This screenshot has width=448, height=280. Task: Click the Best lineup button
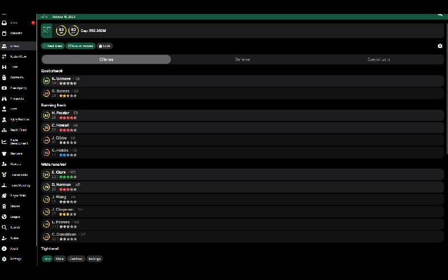[53, 46]
